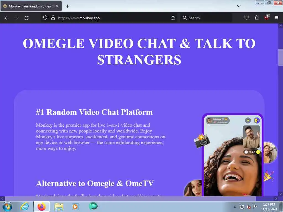Screen dimensions: 283x212
Task: Select the Monkey: Free Random Video tab
Action: pos(31,6)
